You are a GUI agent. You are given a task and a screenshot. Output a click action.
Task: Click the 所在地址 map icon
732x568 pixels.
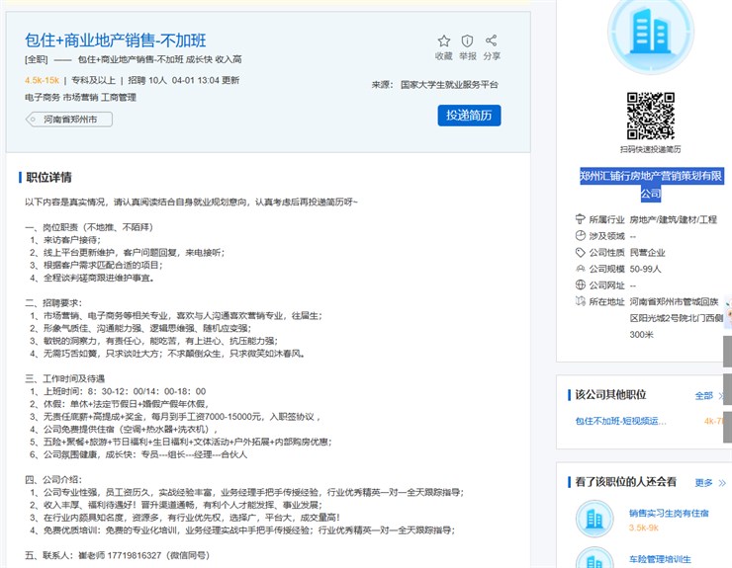(x=580, y=301)
